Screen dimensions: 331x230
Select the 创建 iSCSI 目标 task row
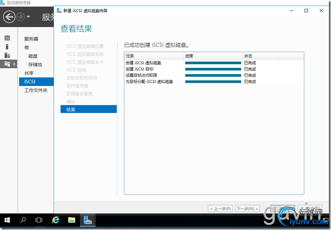pyautogui.click(x=214, y=69)
